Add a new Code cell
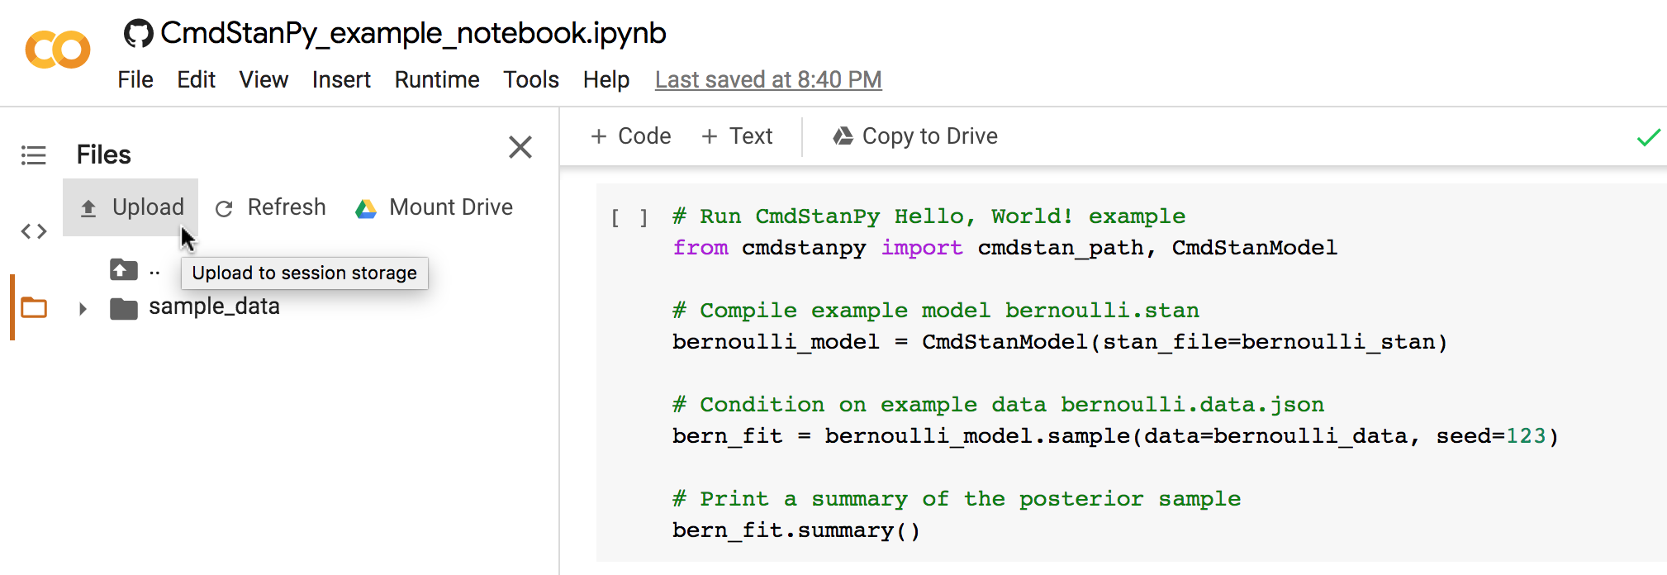Viewport: 1667px width, 575px height. [x=631, y=136]
